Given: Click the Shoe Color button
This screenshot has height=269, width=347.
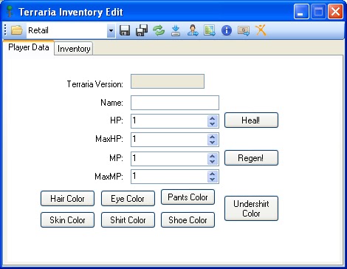Looking at the screenshot, I should [x=188, y=219].
